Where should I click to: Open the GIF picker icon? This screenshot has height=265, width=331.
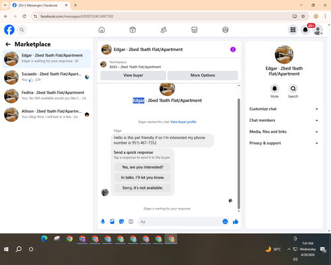(131, 221)
